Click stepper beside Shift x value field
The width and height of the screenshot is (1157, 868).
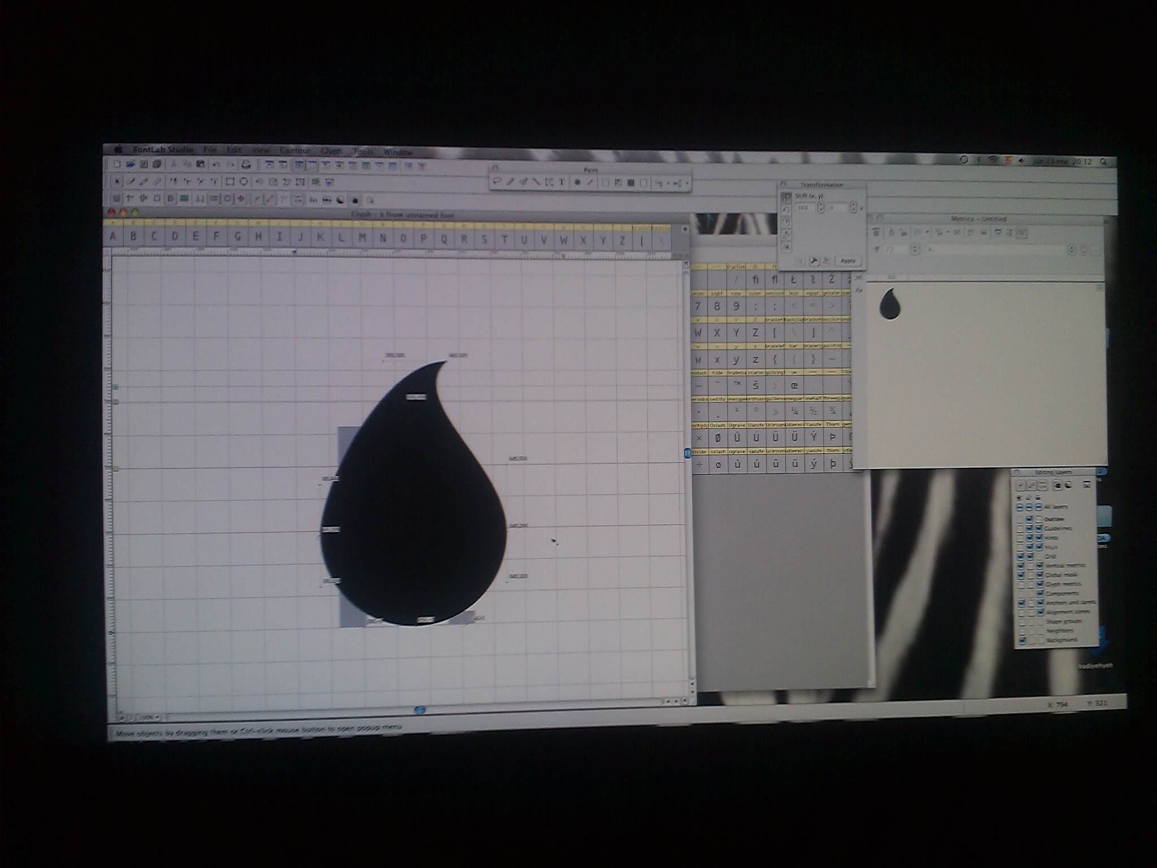820,207
